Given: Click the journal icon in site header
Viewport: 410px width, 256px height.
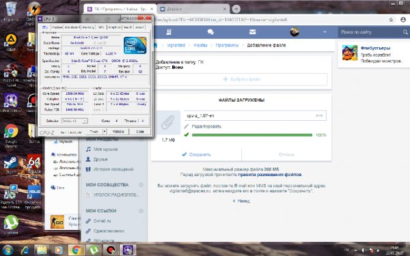Looking at the screenshot, I should [169, 32].
